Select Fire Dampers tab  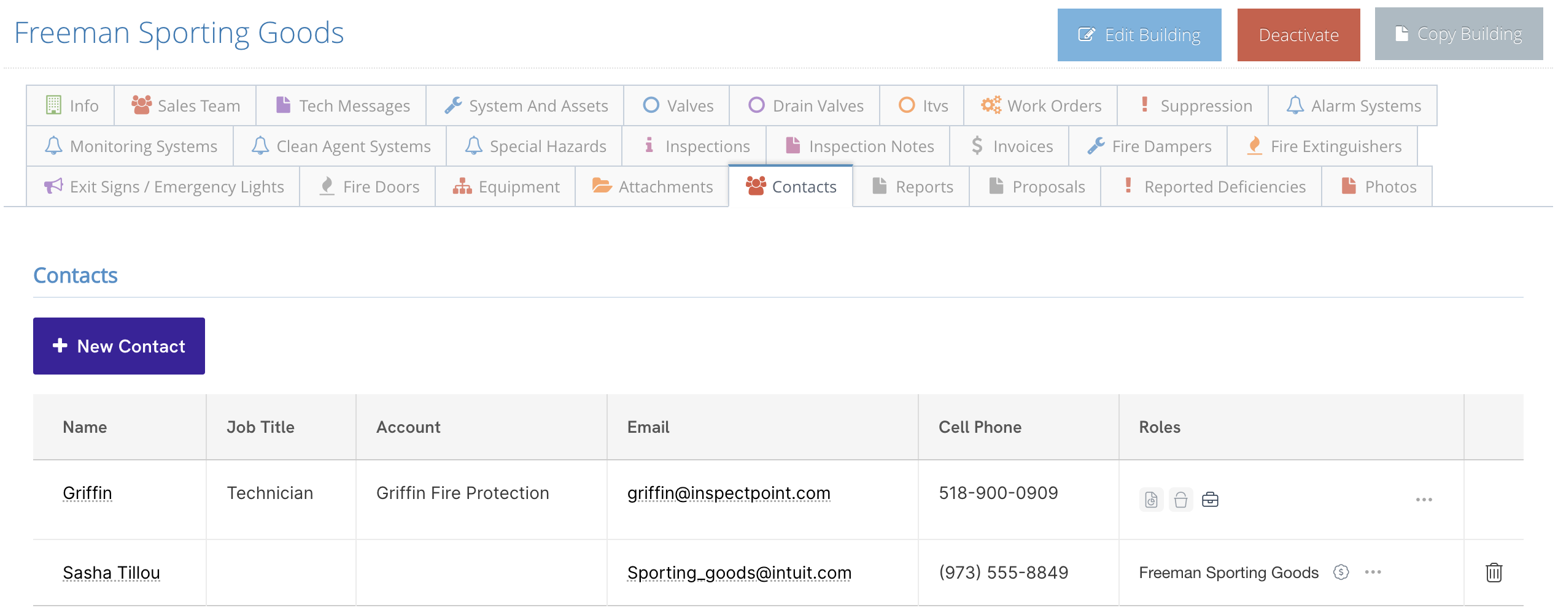1148,146
